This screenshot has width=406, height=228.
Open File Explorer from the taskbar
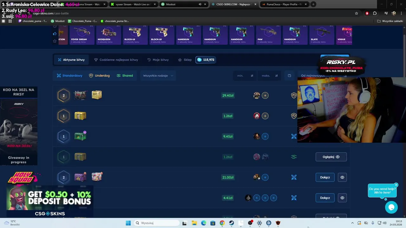coord(194,223)
